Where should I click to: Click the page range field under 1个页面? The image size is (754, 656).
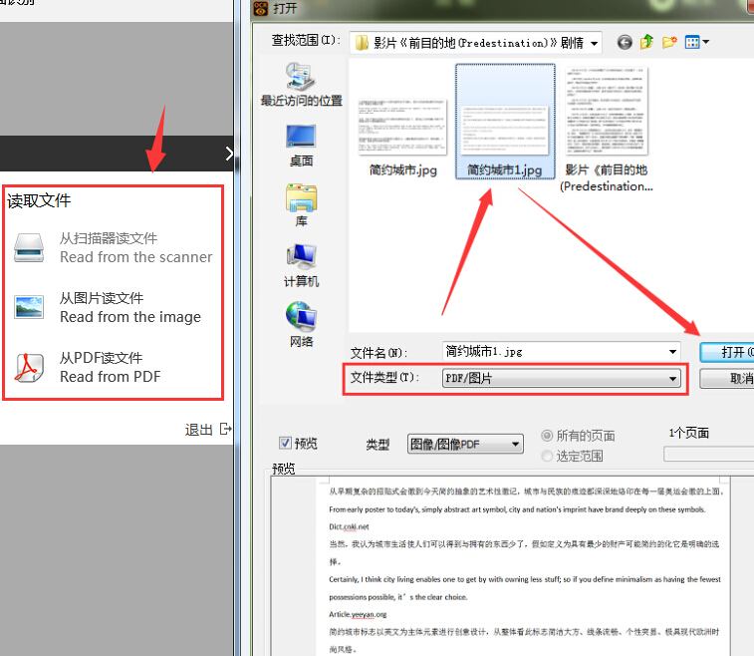pyautogui.click(x=709, y=454)
